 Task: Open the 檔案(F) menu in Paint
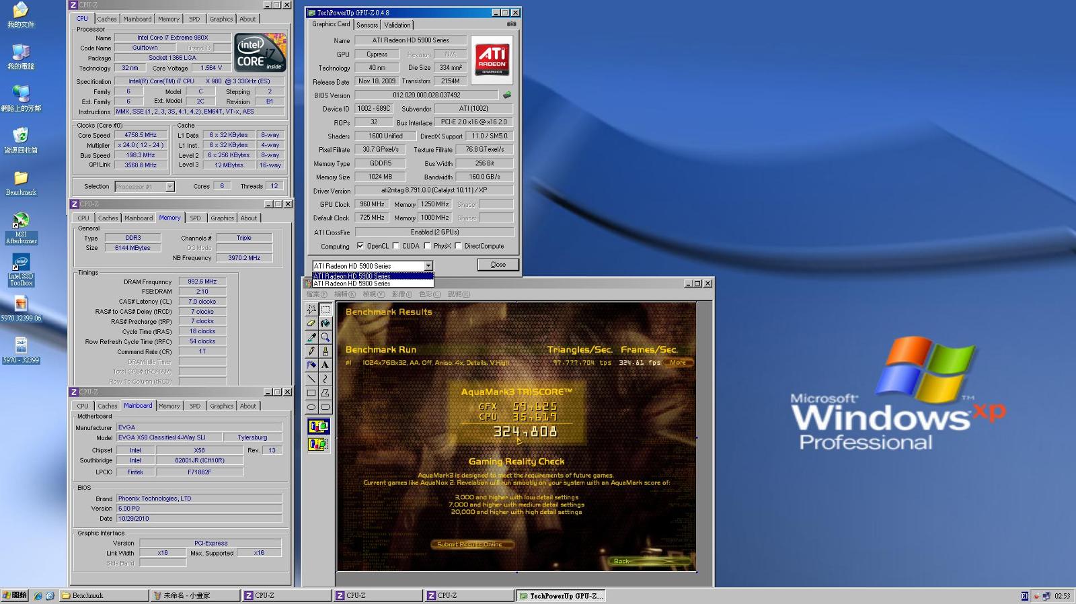317,294
